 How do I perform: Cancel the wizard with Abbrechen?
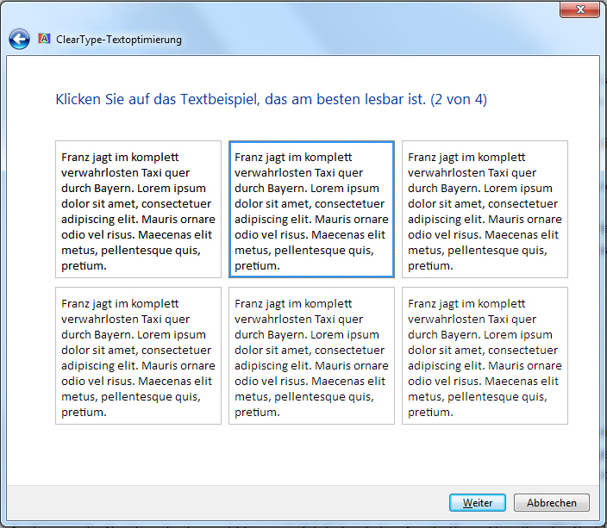(x=551, y=502)
